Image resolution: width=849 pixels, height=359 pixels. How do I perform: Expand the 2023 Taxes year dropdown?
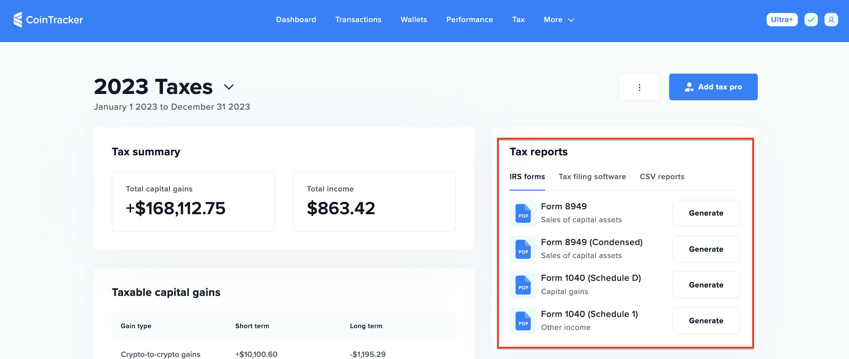pos(229,87)
